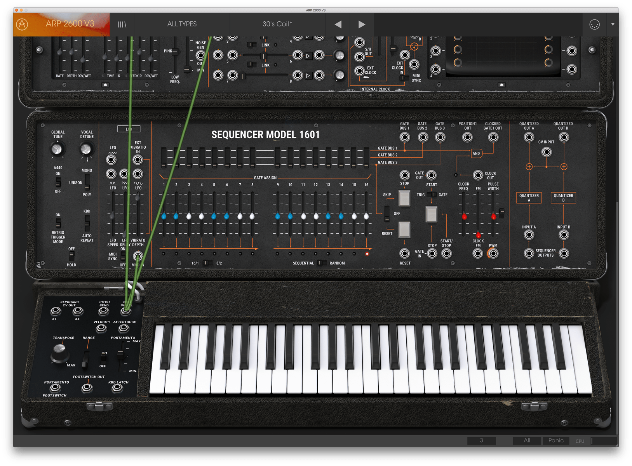Click the 3 indicator in bottom bar
The height and width of the screenshot is (466, 632).
tap(481, 441)
